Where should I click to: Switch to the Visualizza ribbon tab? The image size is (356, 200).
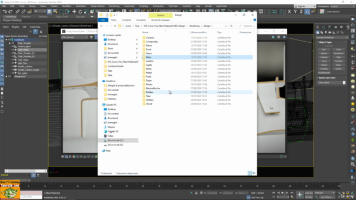click(x=141, y=20)
